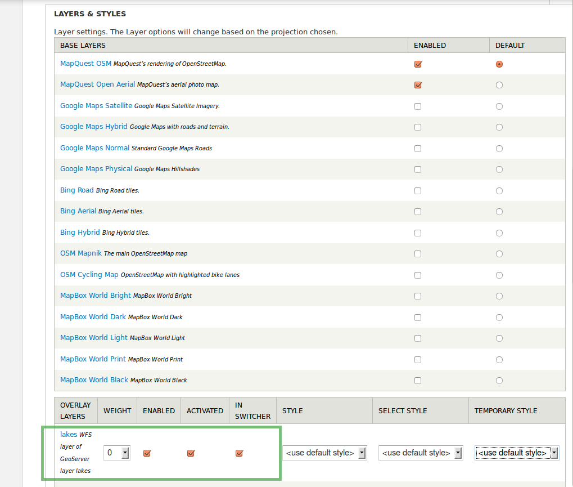
Task: Enable the Bing Road base layer
Action: (x=417, y=191)
